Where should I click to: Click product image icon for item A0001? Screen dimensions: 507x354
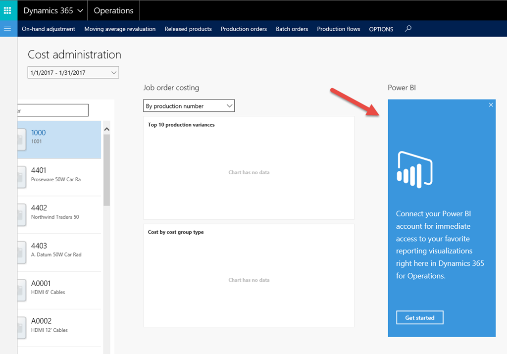pyautogui.click(x=22, y=290)
